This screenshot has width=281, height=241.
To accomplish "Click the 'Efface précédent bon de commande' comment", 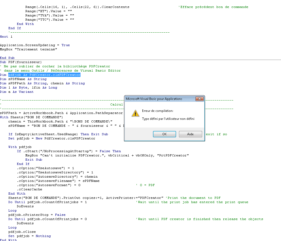I will coord(214,7).
